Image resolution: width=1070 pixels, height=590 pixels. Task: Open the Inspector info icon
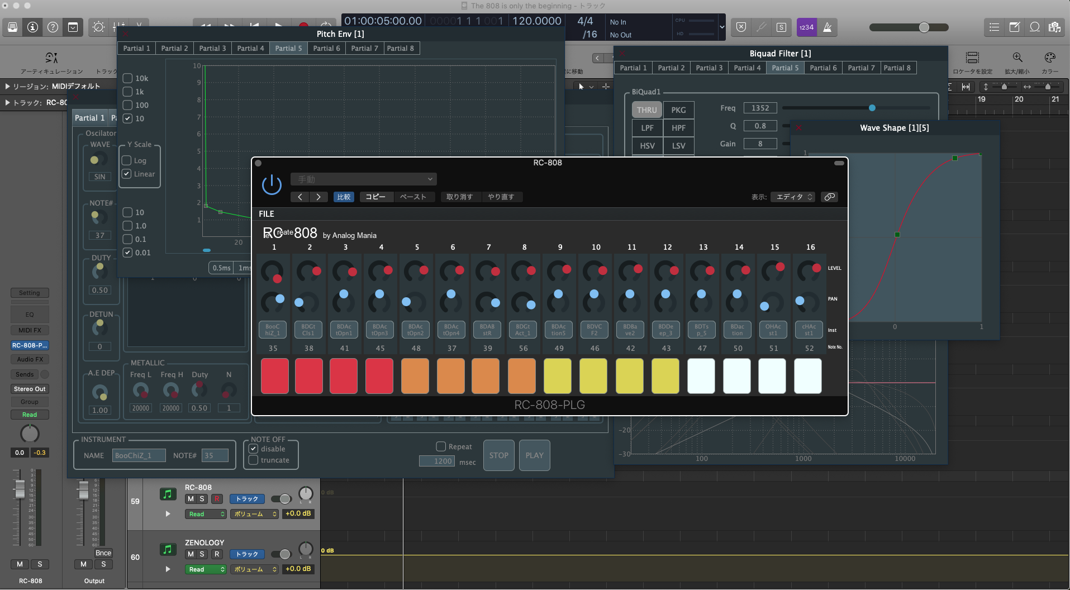point(33,27)
